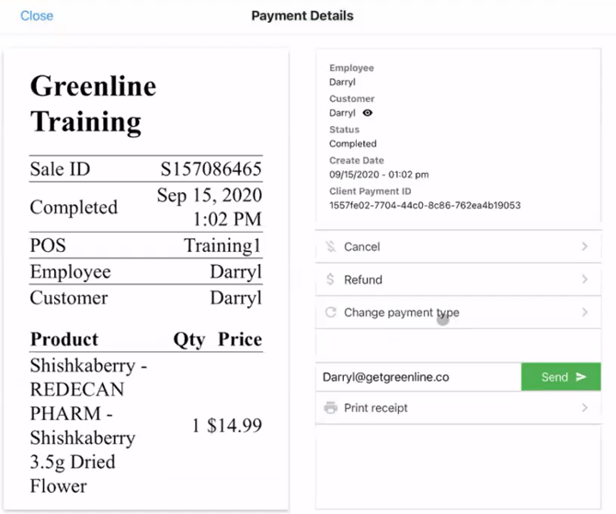Image resolution: width=616 pixels, height=514 pixels.
Task: Click the dollar sign icon beside Refund
Action: tap(331, 280)
